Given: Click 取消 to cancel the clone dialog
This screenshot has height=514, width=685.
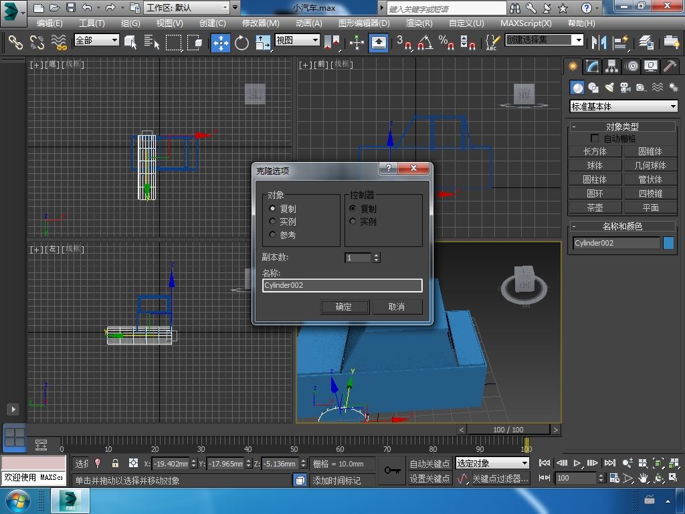Looking at the screenshot, I should coord(397,307).
